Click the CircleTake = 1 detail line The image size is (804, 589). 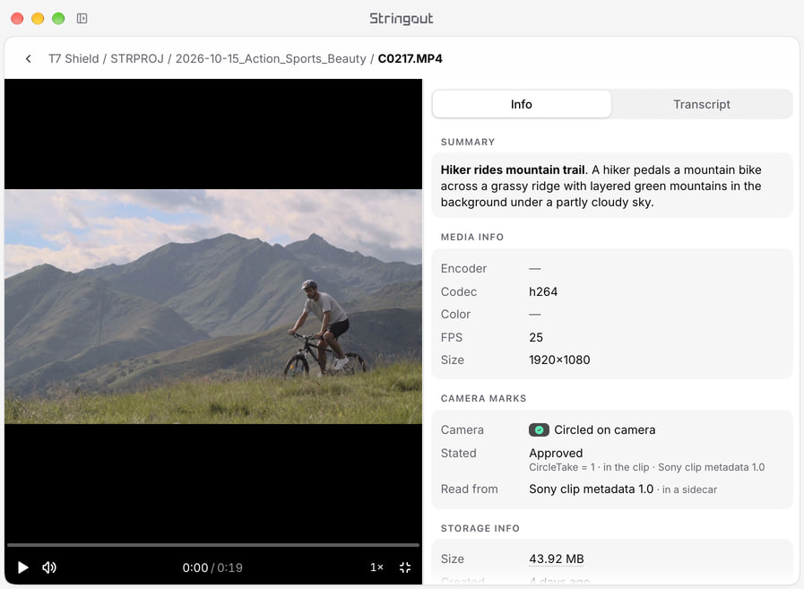point(646,467)
